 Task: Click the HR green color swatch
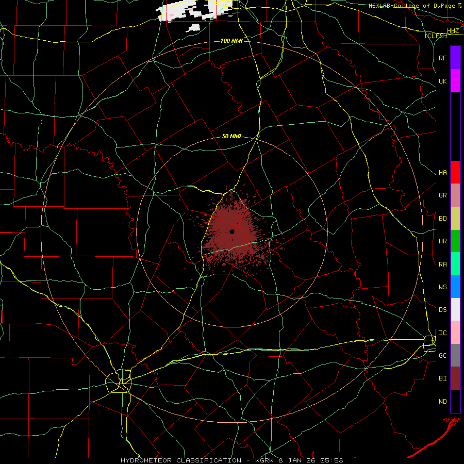point(455,241)
